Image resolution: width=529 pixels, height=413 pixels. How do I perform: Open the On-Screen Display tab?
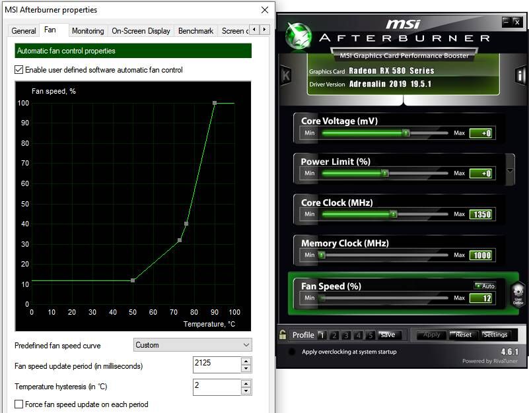click(x=141, y=31)
